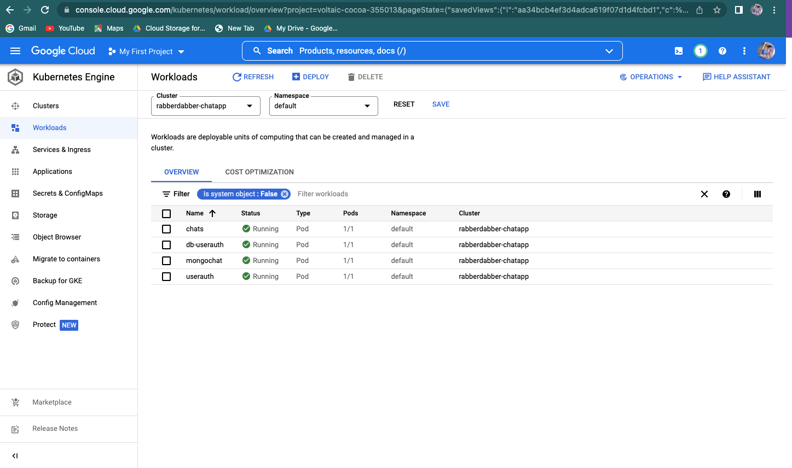Open filter help question mark icon
792x468 pixels.
pos(726,194)
